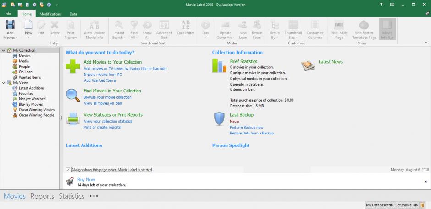Switch to the Data tab

tap(73, 14)
